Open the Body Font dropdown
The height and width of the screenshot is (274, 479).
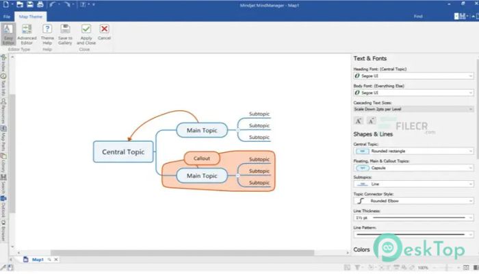click(413, 92)
